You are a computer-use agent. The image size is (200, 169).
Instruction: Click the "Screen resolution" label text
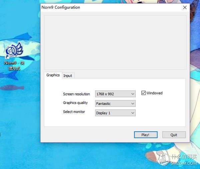tap(76, 94)
